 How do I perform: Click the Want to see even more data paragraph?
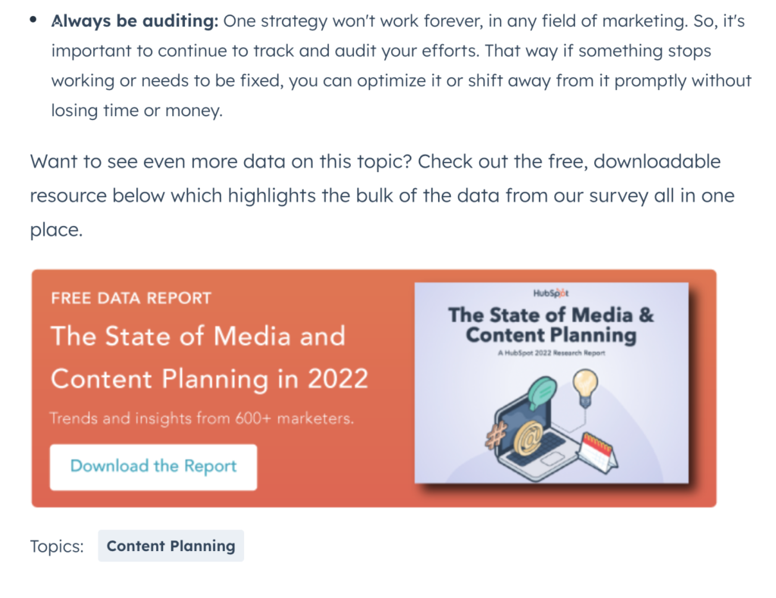pyautogui.click(x=382, y=196)
